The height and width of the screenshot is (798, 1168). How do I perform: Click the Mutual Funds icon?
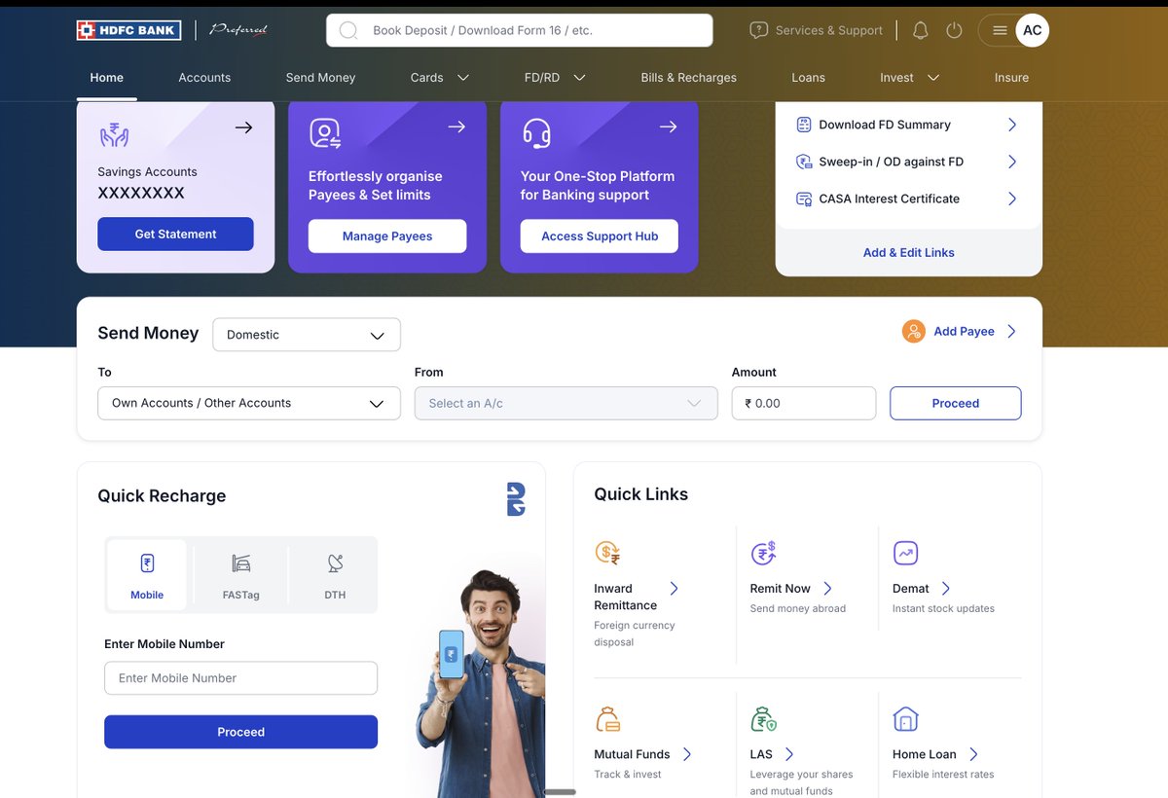pyautogui.click(x=607, y=719)
